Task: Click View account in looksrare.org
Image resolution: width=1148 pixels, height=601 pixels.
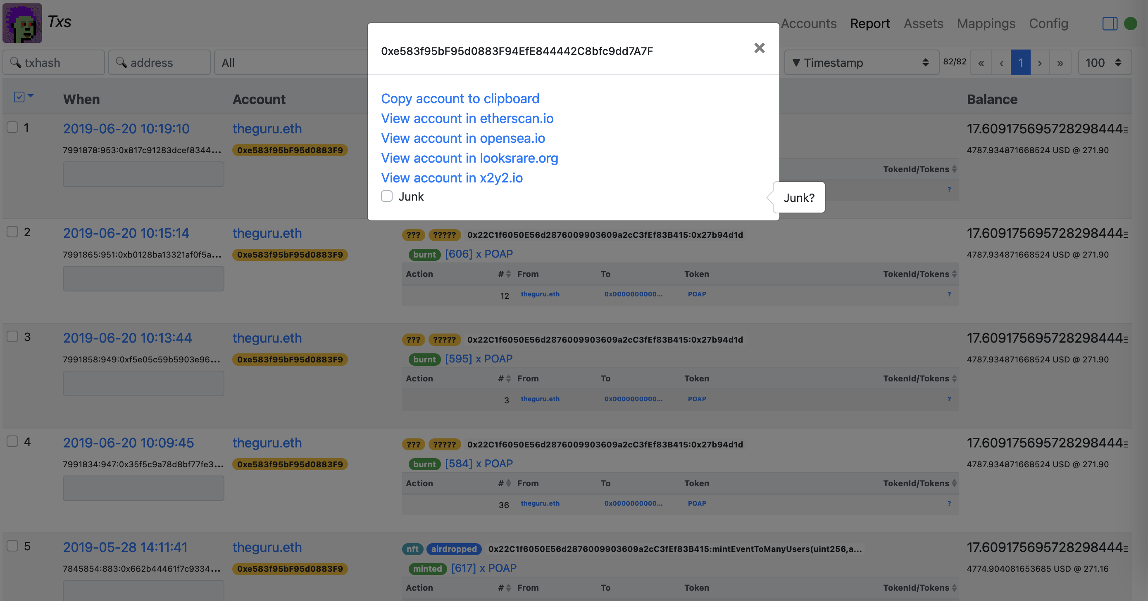Action: pos(469,158)
